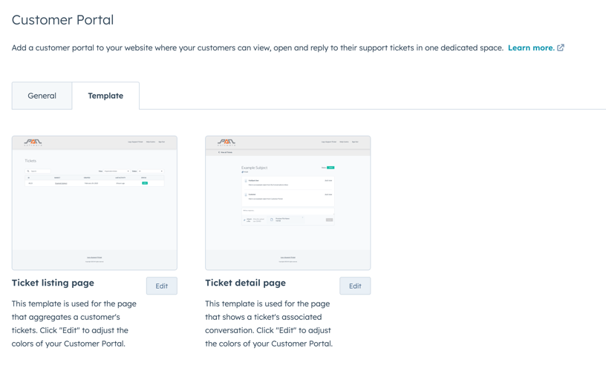Click the Ticket listing page thumbnail

pos(95,203)
